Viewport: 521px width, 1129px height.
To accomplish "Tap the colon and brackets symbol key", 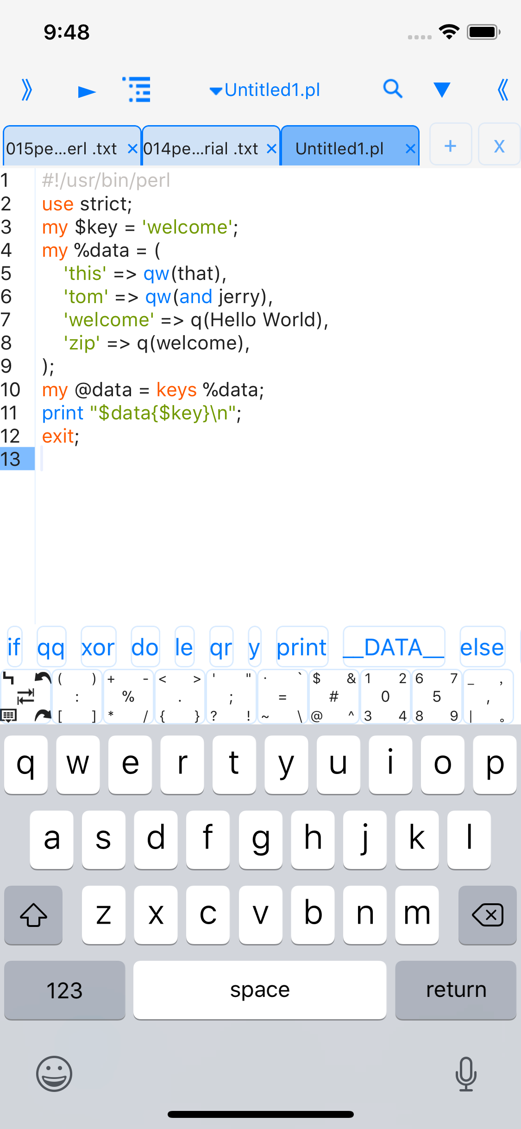I will (x=77, y=697).
